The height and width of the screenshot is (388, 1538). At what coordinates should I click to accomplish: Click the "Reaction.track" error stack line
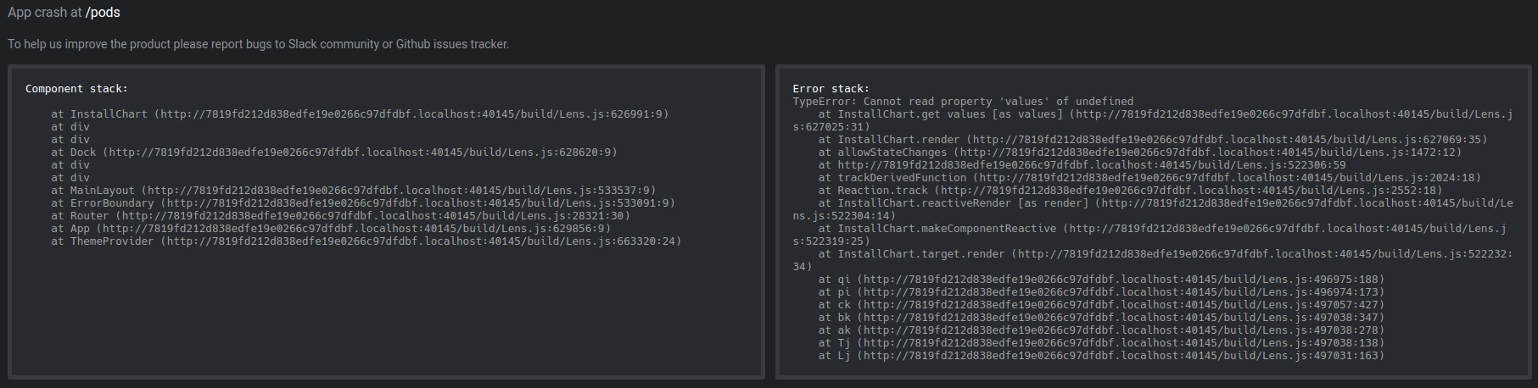(x=1130, y=191)
